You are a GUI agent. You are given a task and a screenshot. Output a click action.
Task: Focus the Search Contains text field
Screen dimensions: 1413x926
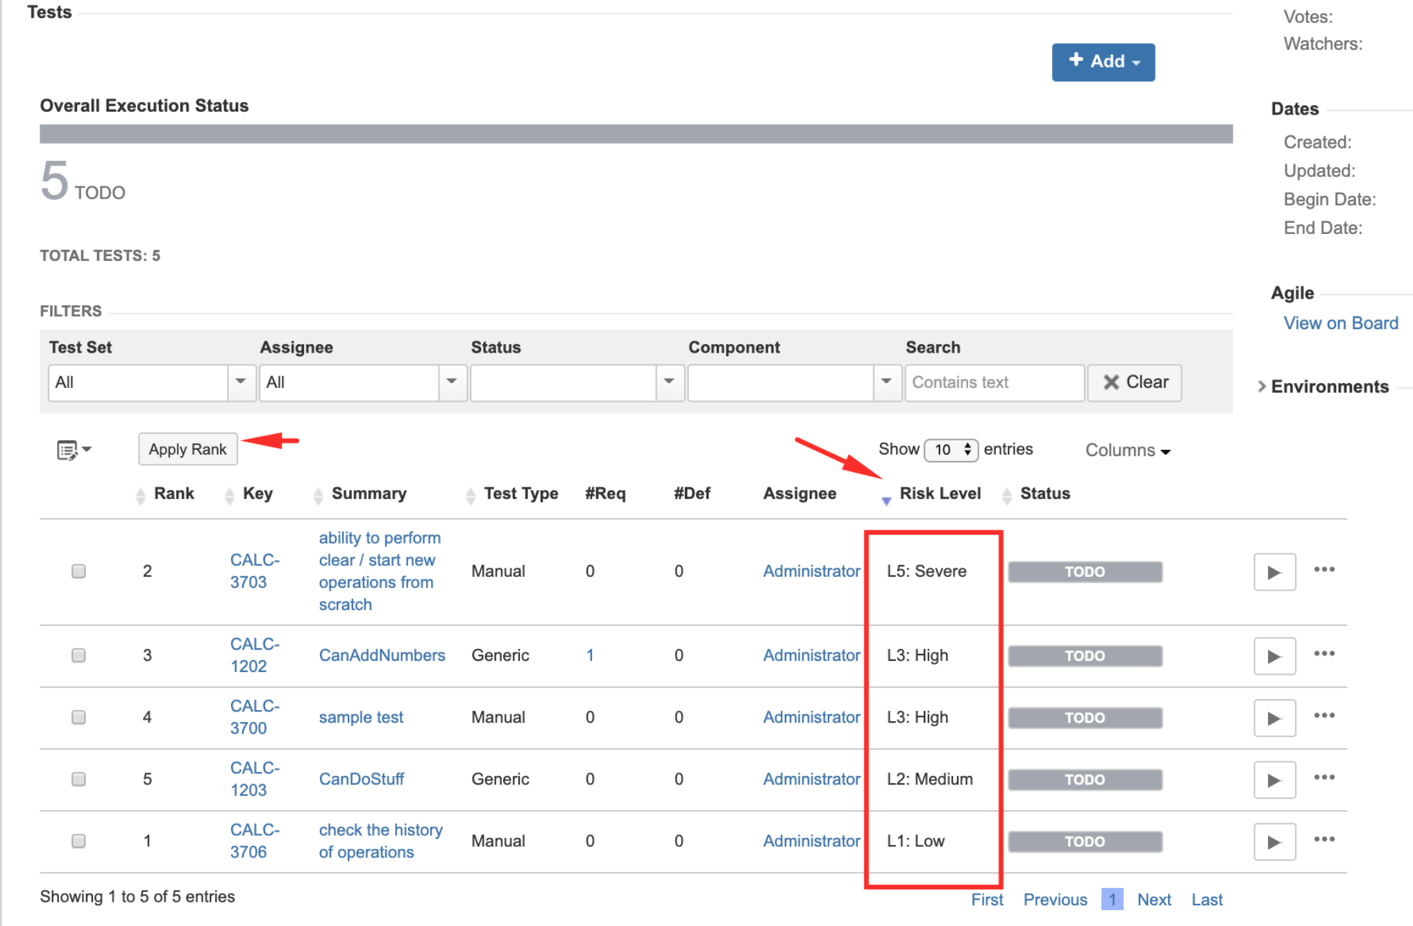pyautogui.click(x=995, y=382)
